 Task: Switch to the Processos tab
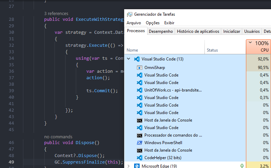coord(136,31)
